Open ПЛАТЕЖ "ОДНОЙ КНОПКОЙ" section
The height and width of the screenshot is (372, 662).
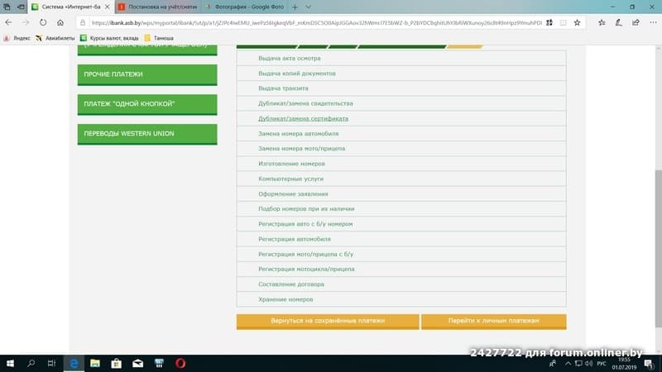(x=147, y=104)
